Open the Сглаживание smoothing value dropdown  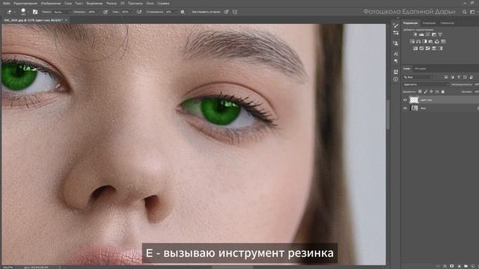coord(172,12)
